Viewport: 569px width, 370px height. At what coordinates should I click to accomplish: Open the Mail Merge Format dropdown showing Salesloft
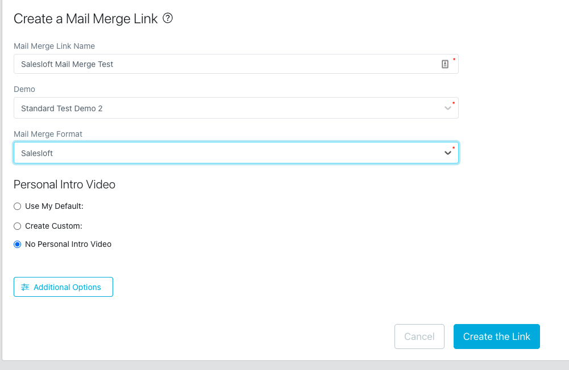(227, 153)
